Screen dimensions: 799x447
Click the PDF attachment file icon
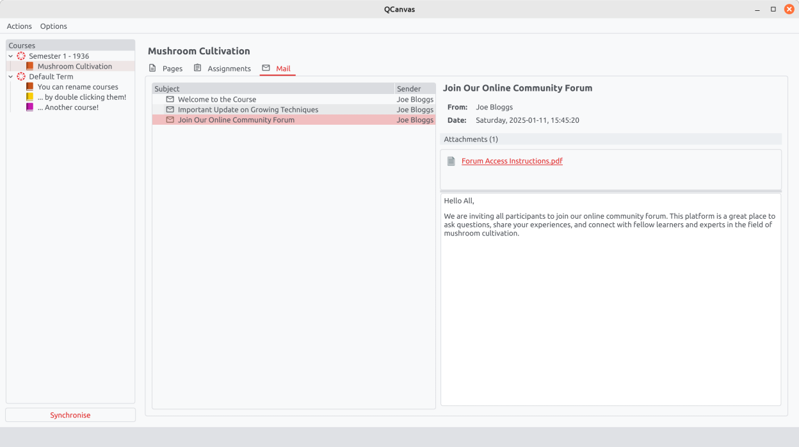click(451, 161)
